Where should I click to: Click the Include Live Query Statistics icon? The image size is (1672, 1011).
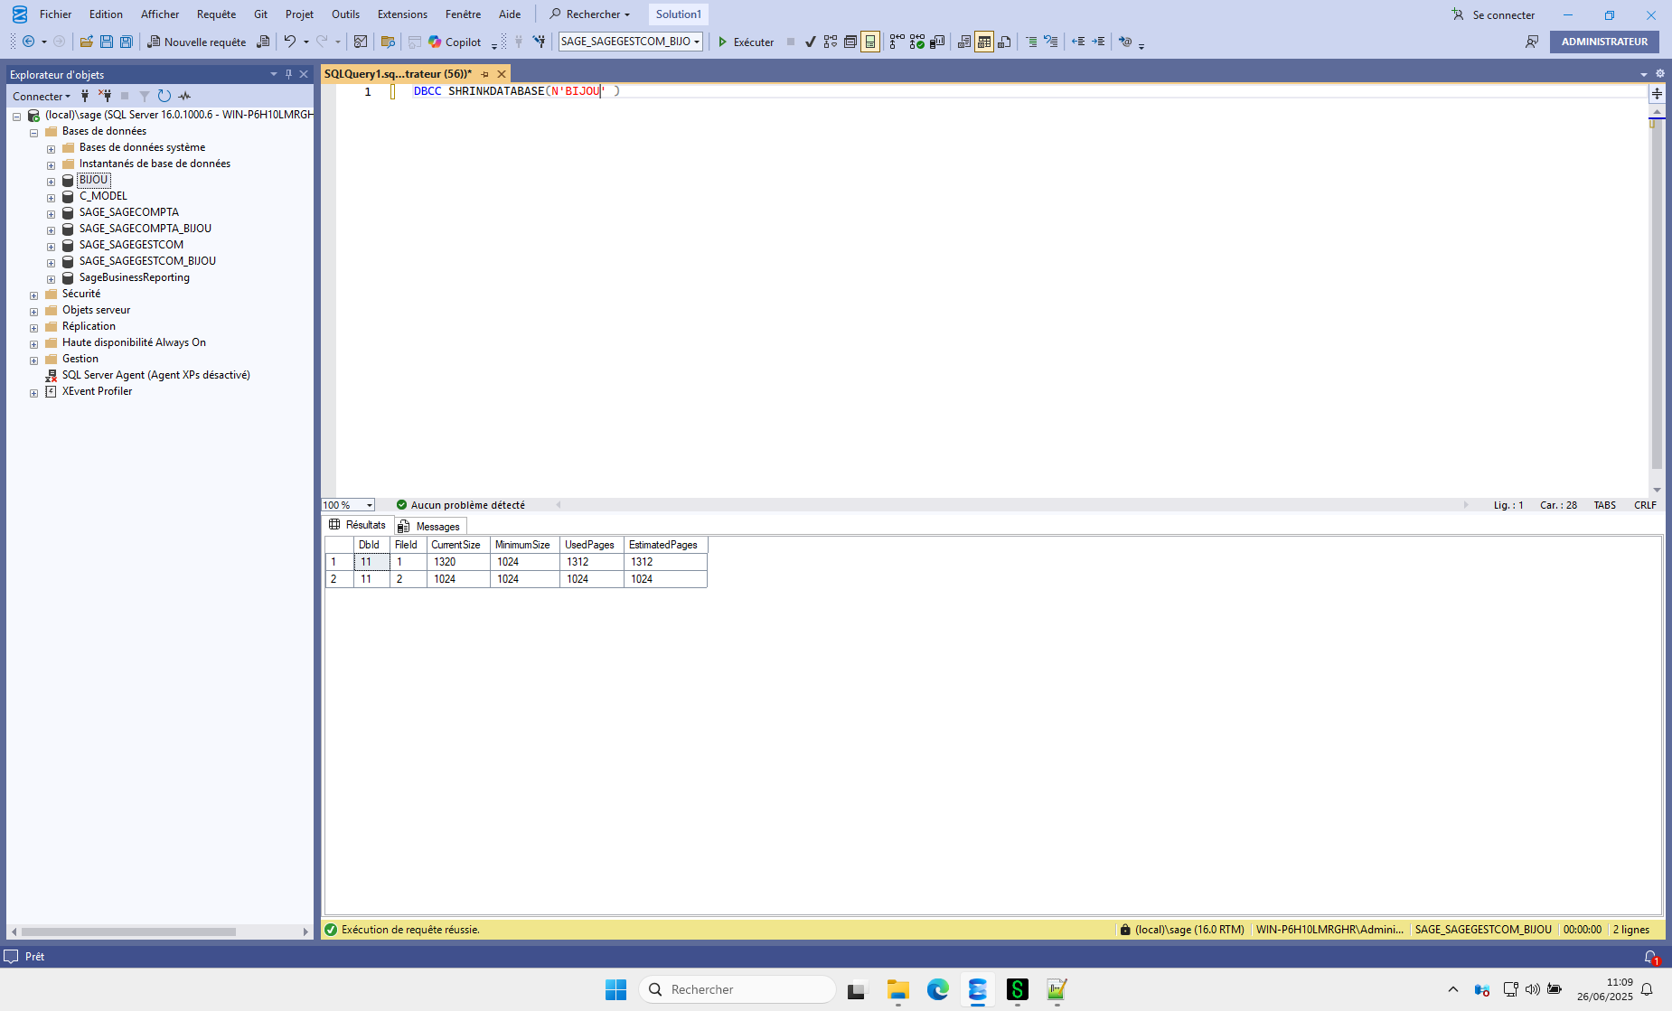917,42
